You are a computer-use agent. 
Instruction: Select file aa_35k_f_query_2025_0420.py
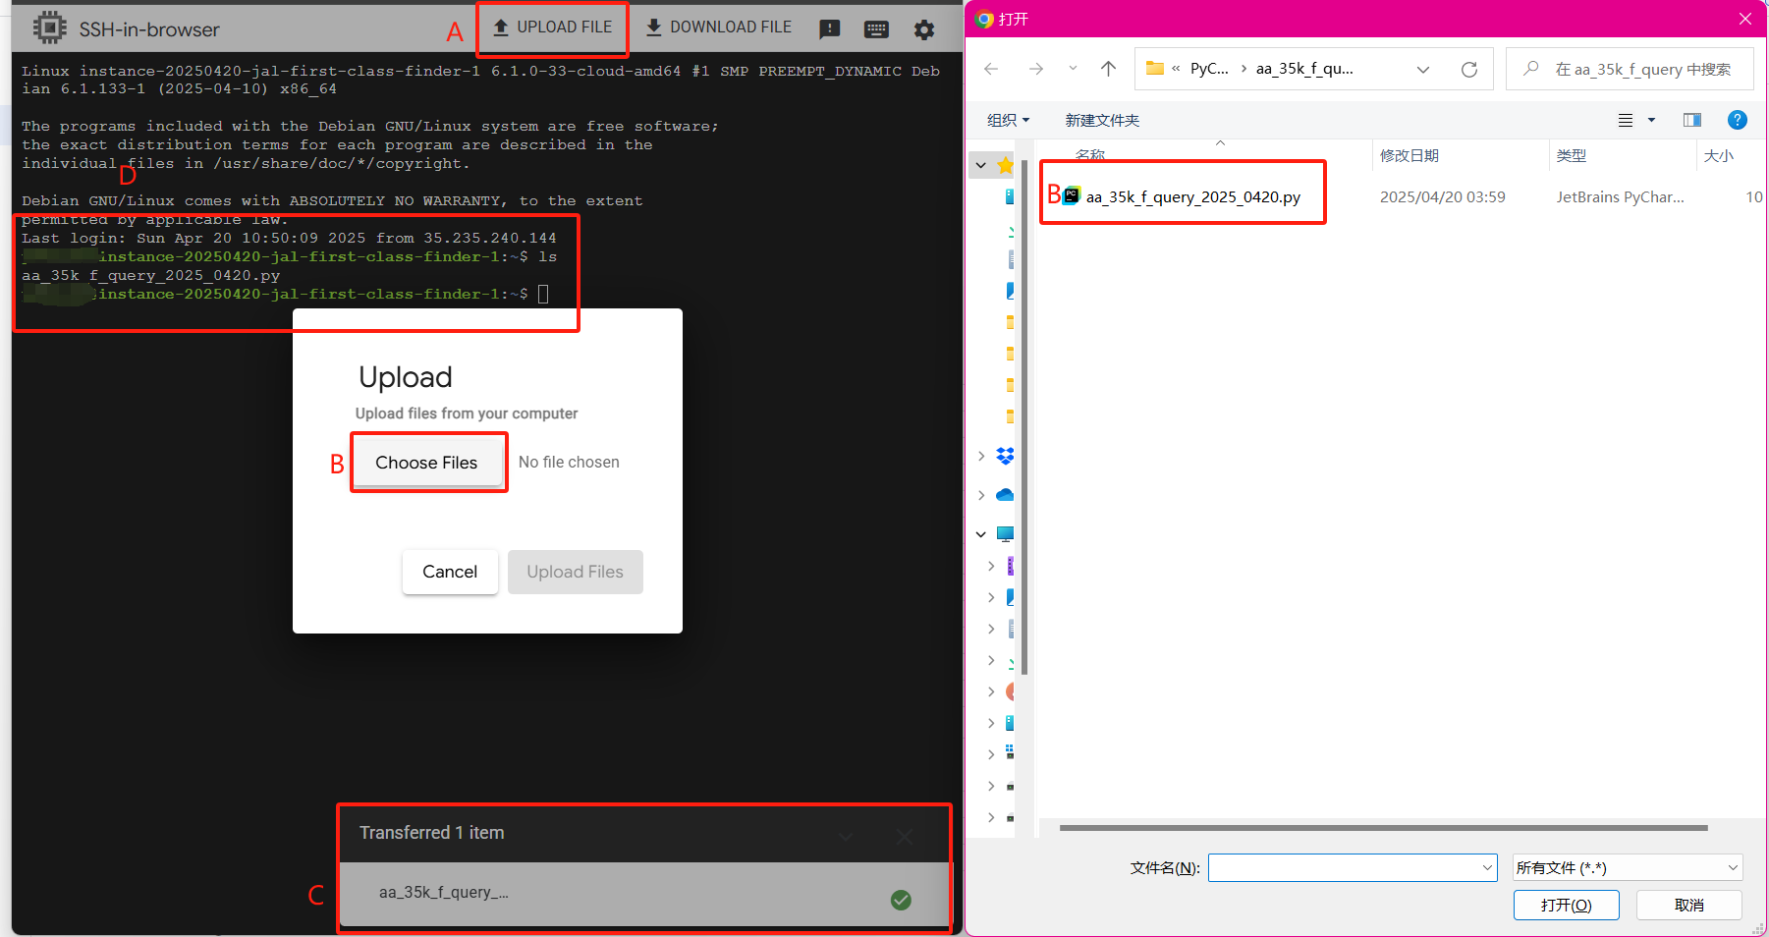(x=1192, y=197)
